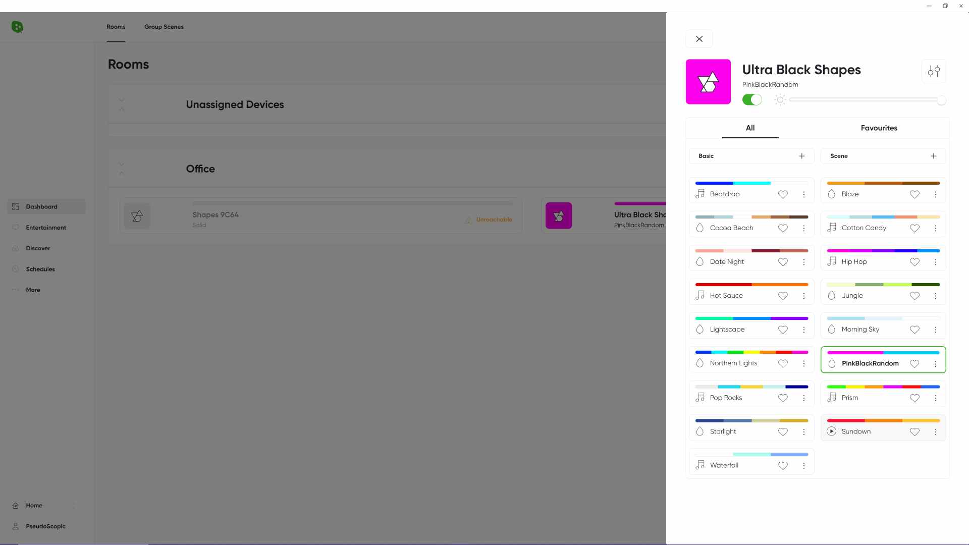Add a new Basic scene with plus button
969x545 pixels.
click(x=802, y=156)
